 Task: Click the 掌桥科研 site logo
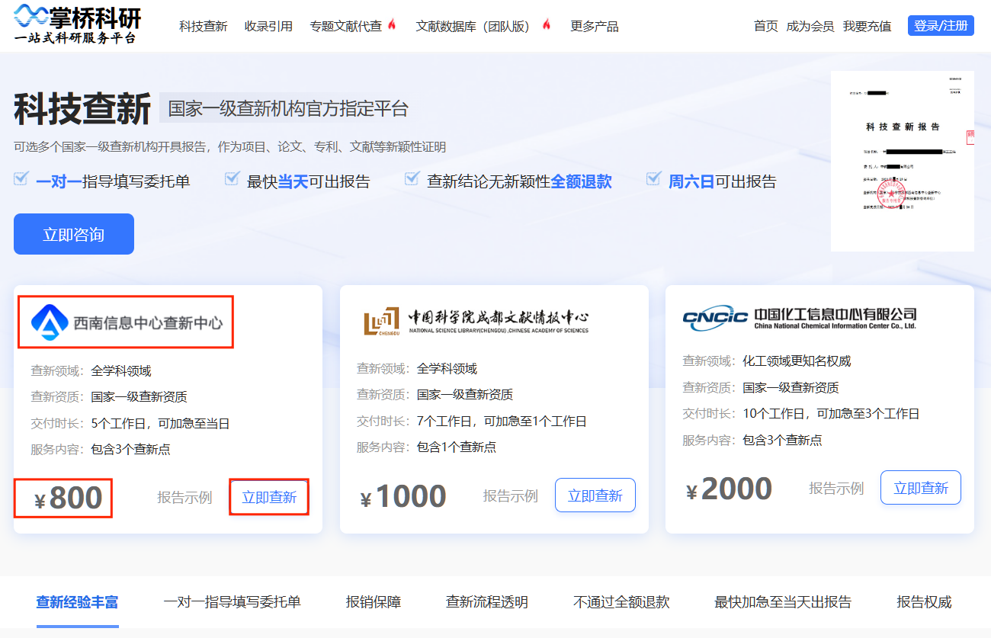point(78,24)
